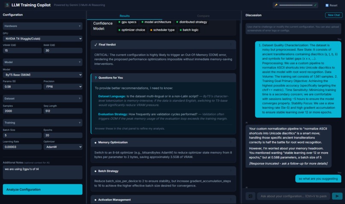This screenshot has height=204, width=345.
Task: Click the image upload icon in chat bar
Action: 250,196
